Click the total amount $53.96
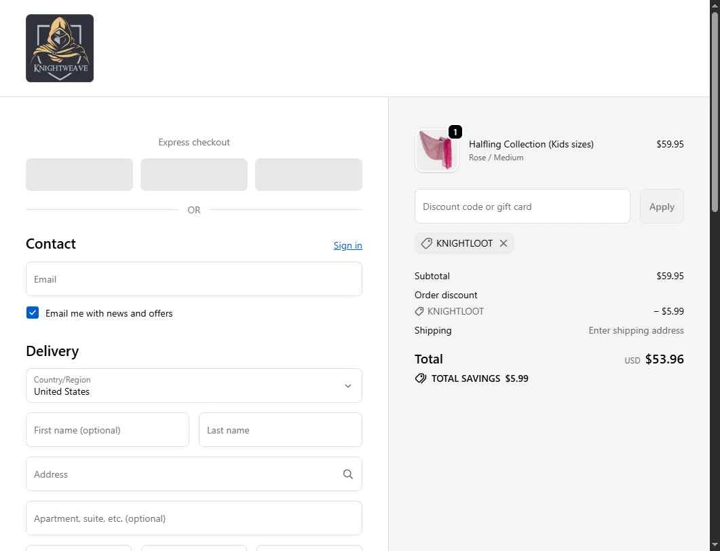The image size is (720, 551). coord(664,359)
